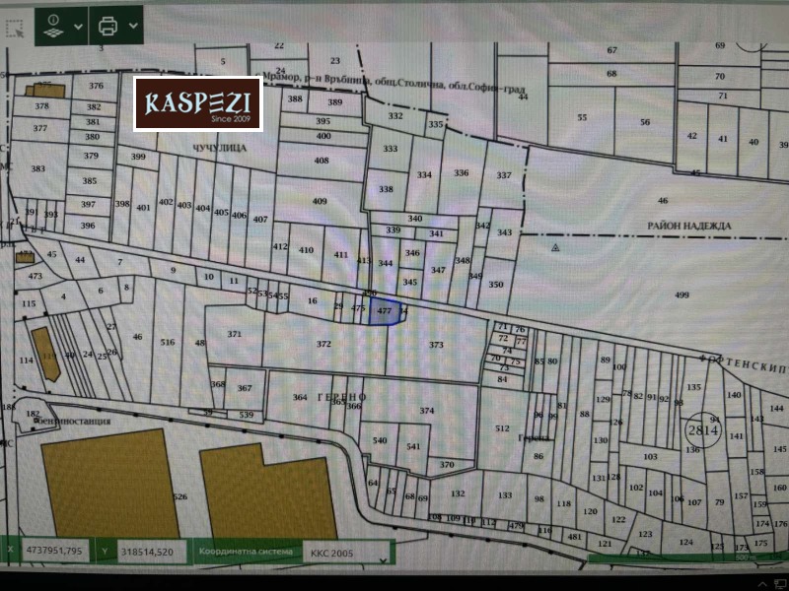Select the highlighted blue parcel 477
The width and height of the screenshot is (789, 591).
pos(385,311)
